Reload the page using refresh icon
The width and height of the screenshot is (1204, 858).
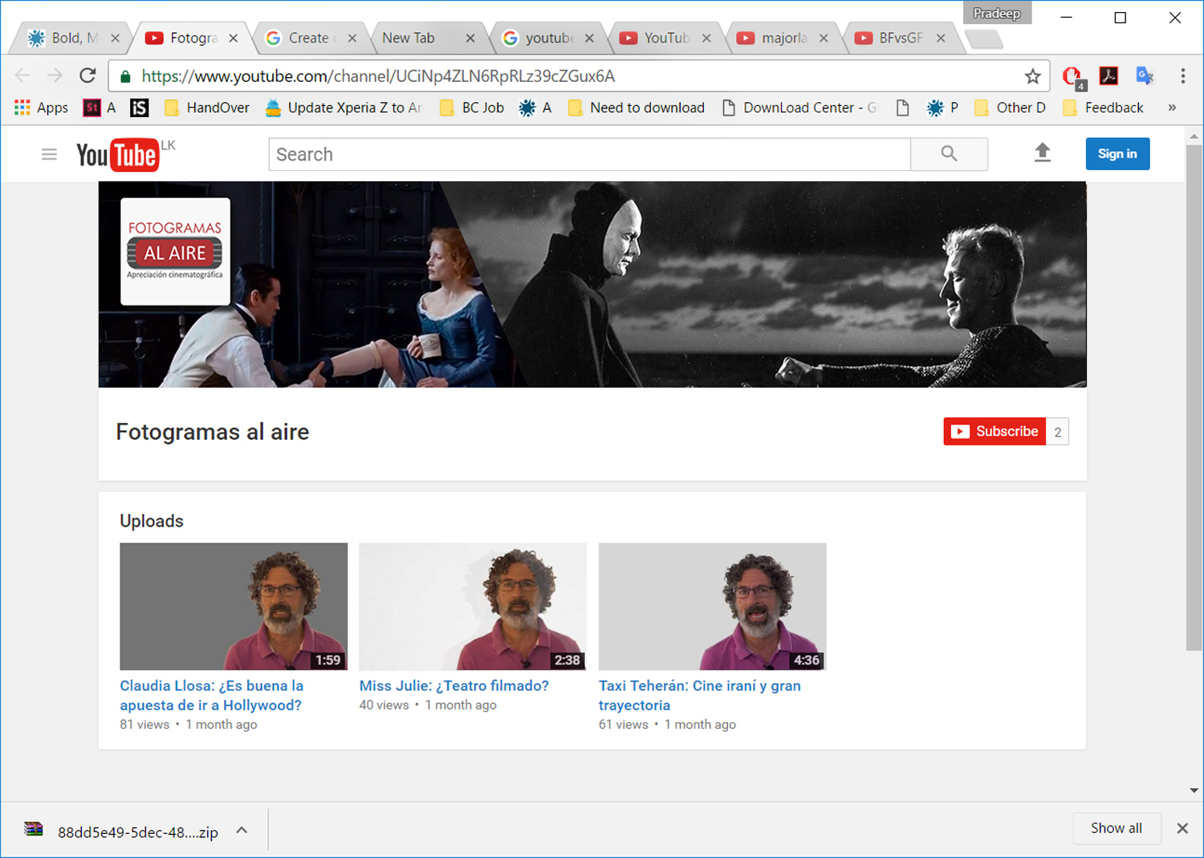pos(87,76)
